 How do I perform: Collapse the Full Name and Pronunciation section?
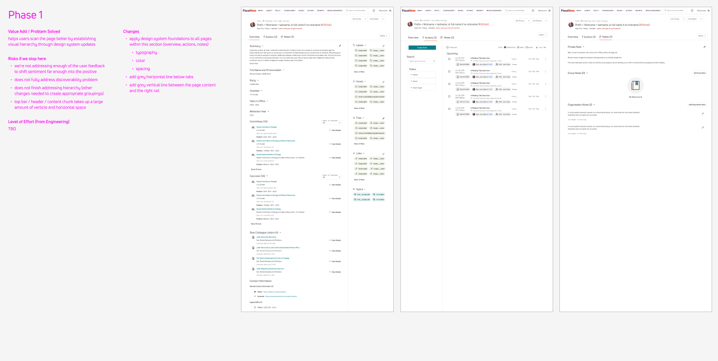coord(283,70)
